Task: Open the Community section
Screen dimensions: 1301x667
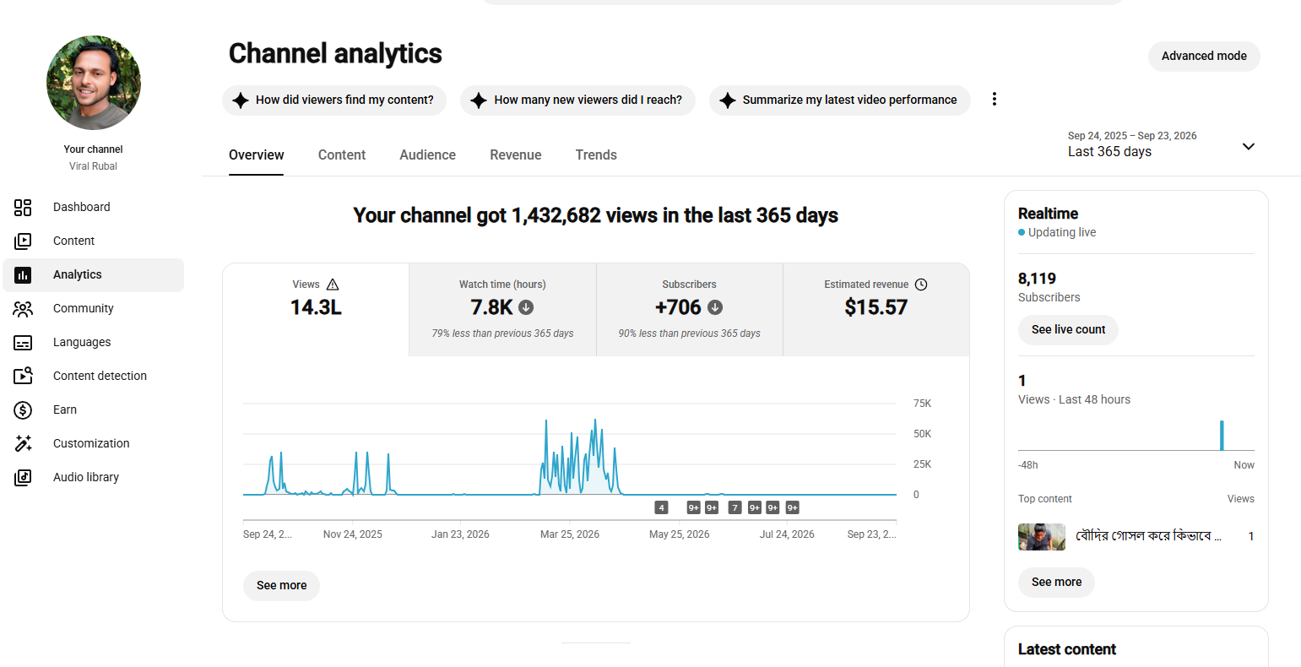Action: coord(93,308)
